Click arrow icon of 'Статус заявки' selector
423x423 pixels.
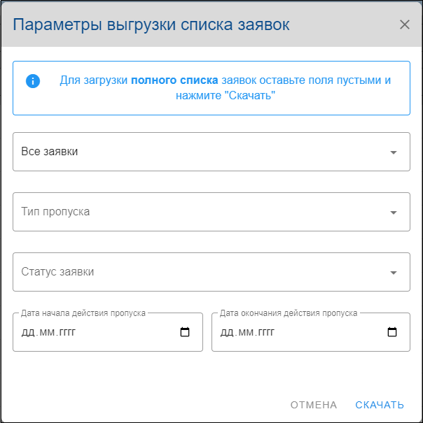(393, 273)
